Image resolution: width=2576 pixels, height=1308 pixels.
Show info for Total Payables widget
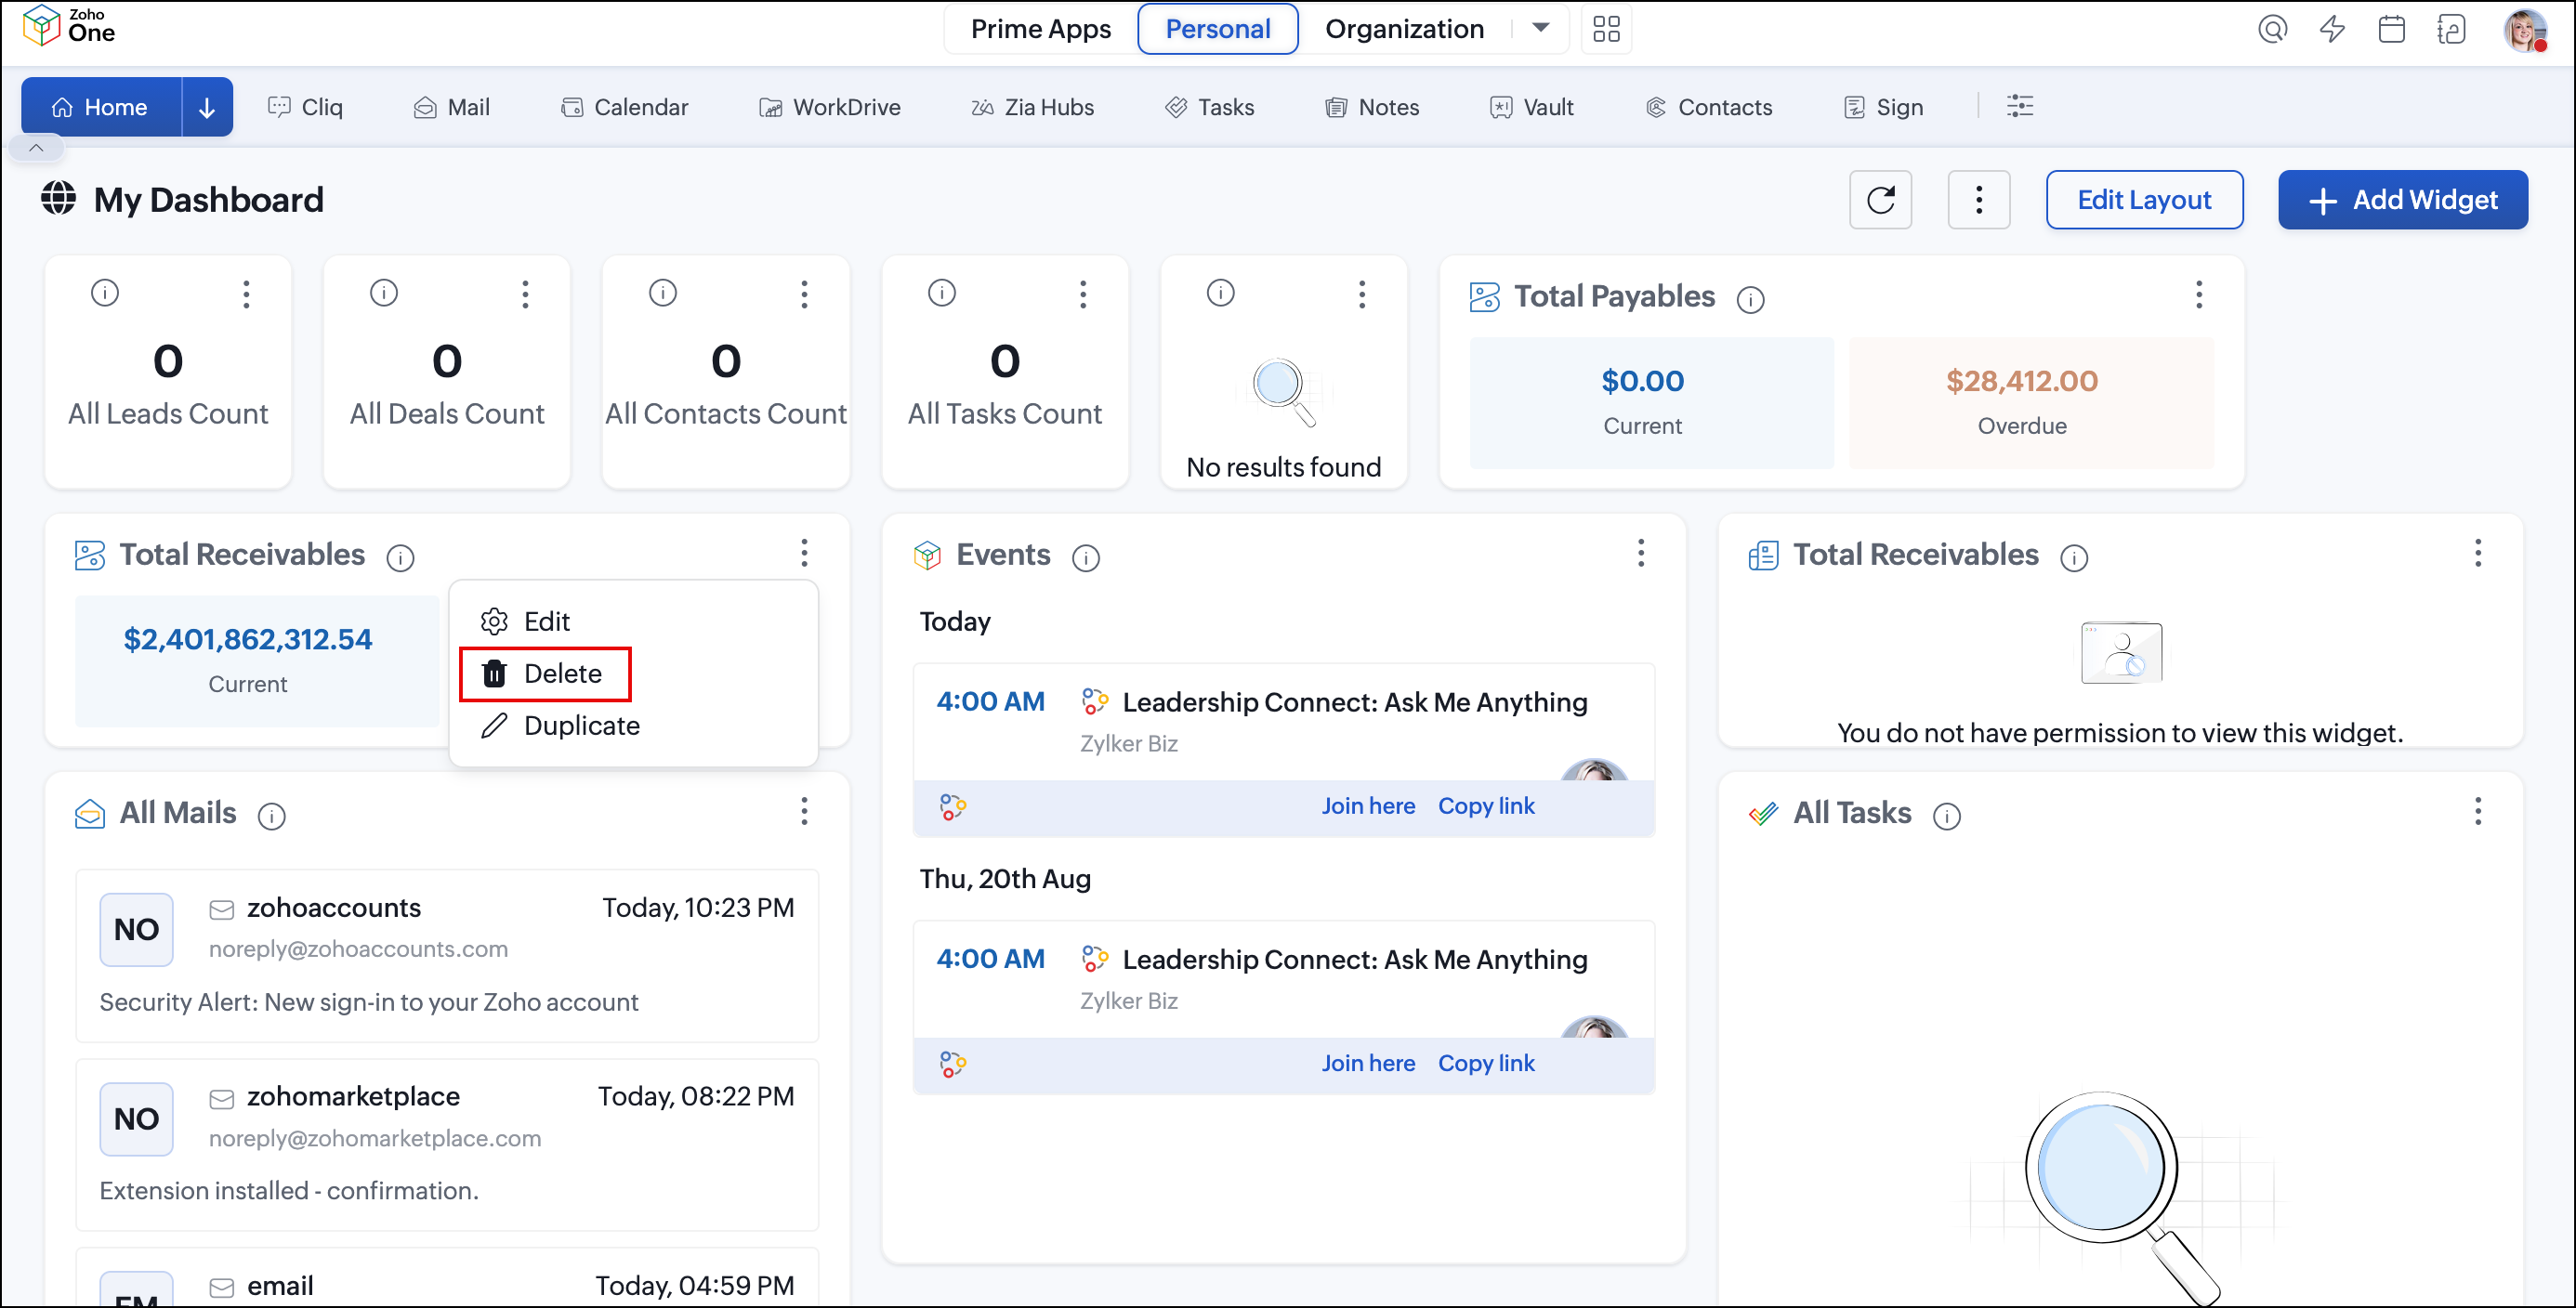(1750, 299)
